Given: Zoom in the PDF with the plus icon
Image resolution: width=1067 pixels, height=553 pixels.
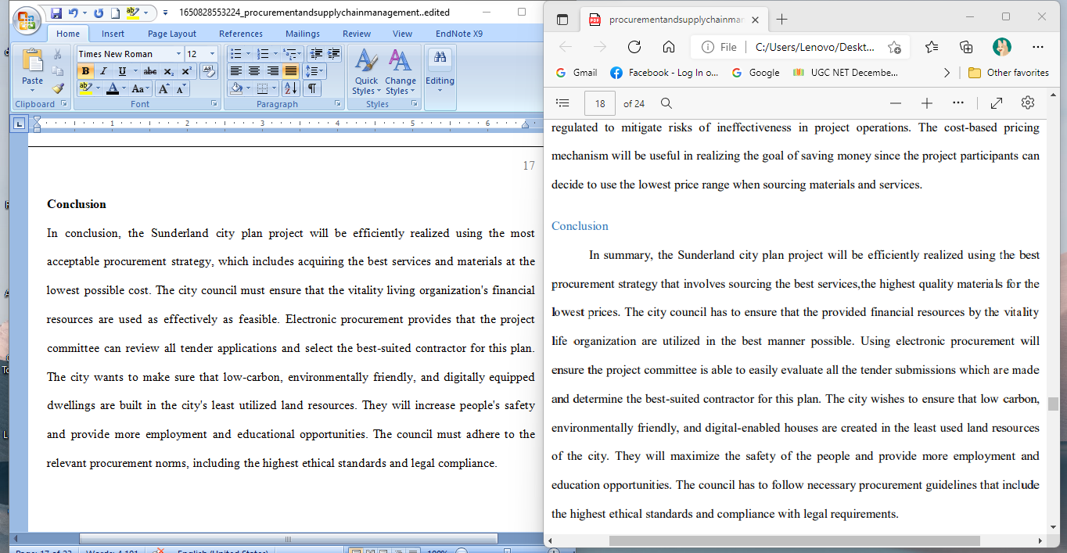Looking at the screenshot, I should click(927, 103).
